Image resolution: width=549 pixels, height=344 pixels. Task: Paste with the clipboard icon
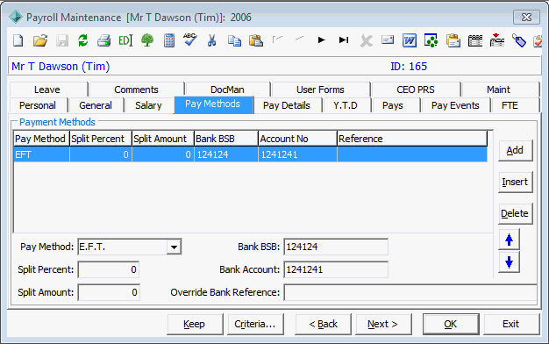[x=256, y=40]
